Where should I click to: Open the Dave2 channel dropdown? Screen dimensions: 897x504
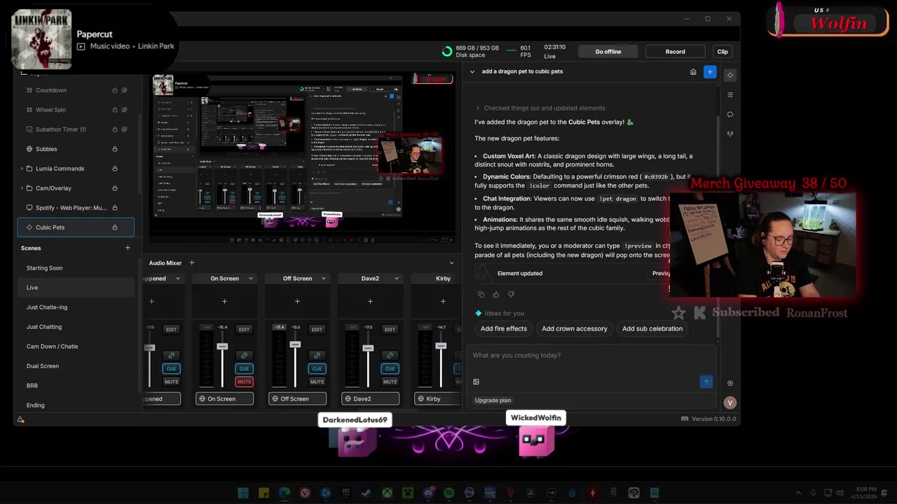[397, 279]
